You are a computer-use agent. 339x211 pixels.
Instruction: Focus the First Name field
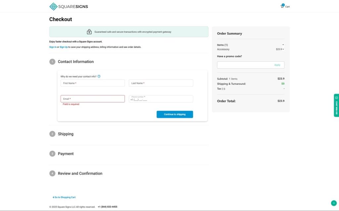[92, 83]
